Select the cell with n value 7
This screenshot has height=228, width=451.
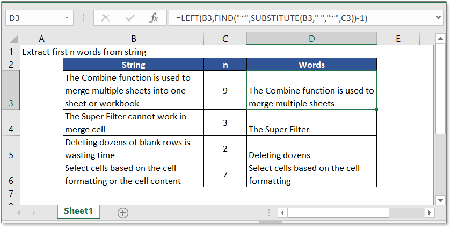tap(224, 175)
